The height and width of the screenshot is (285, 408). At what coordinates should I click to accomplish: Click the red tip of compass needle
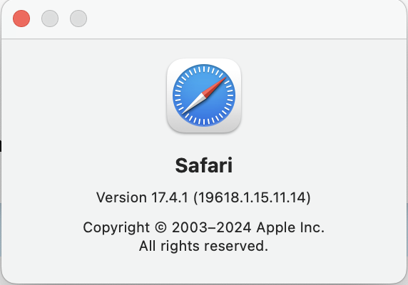pos(215,87)
